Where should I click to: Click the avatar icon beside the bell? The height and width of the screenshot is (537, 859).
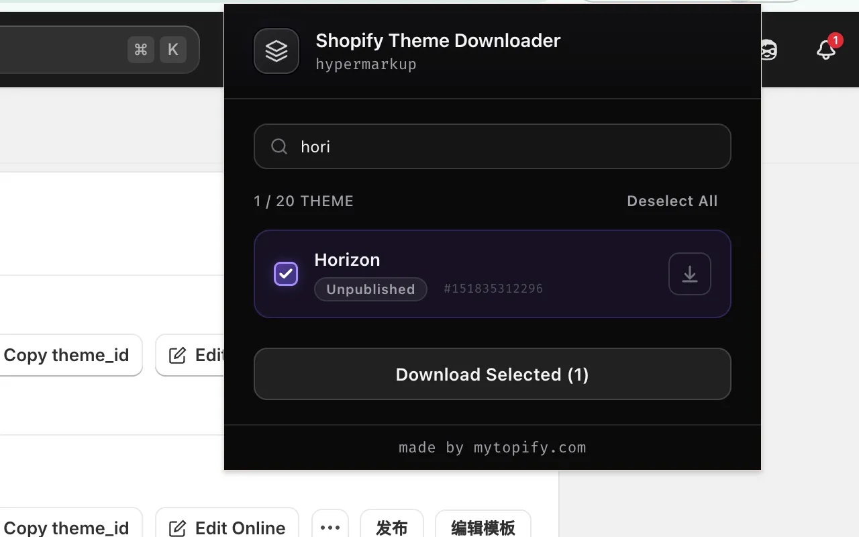[769, 50]
